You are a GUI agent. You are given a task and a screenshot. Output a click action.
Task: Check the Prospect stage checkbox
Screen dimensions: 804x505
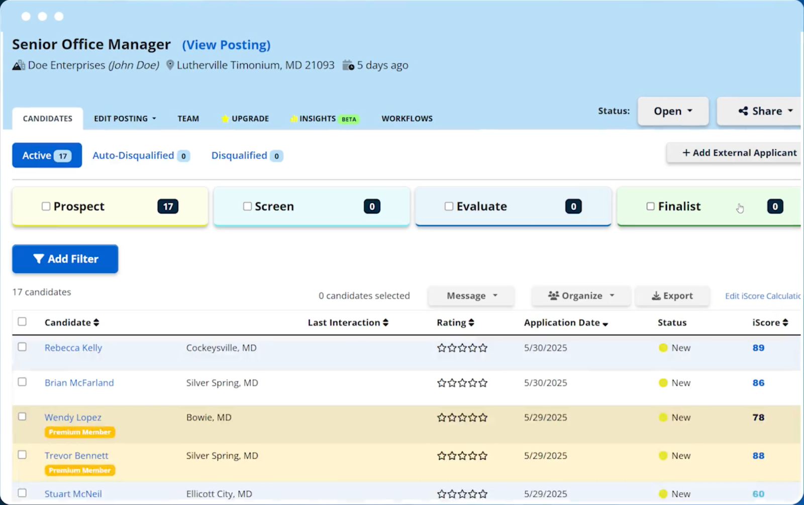pos(46,206)
